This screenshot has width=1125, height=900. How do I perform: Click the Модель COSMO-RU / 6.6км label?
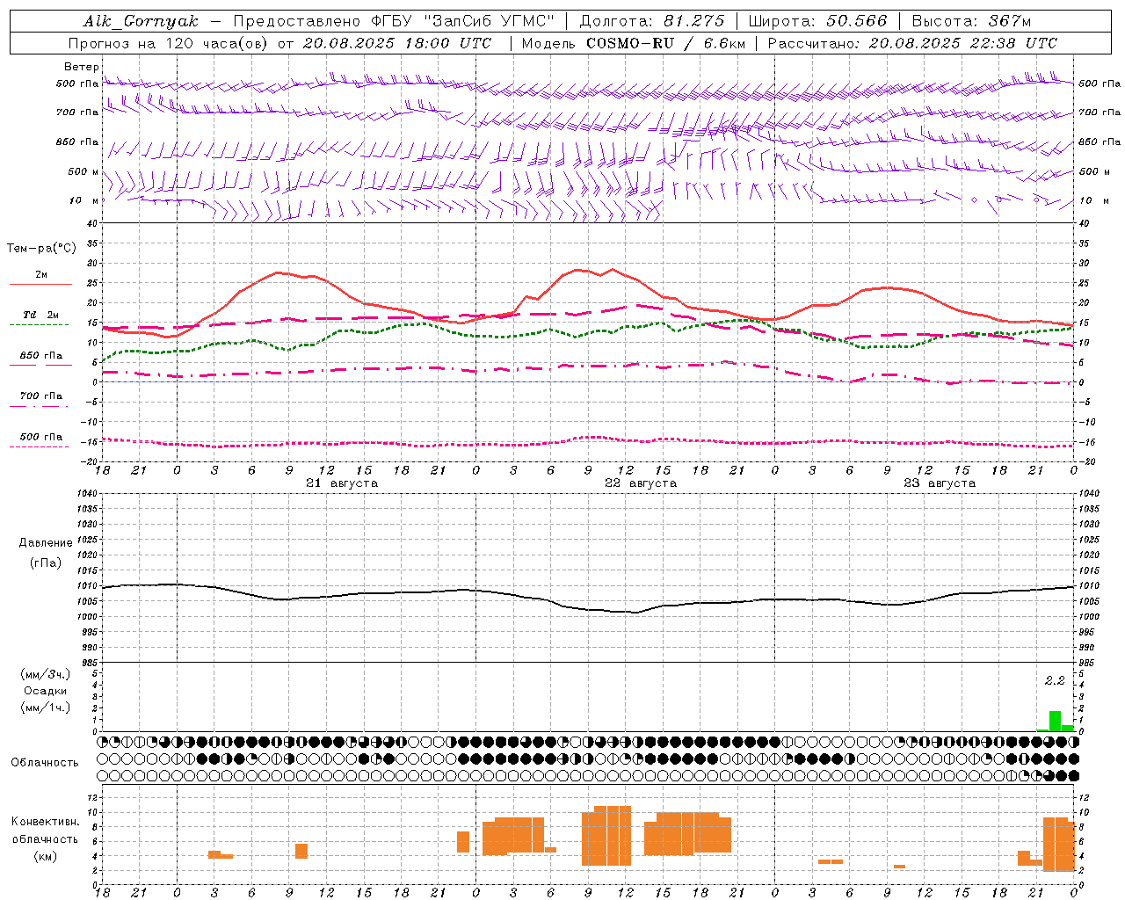(634, 43)
